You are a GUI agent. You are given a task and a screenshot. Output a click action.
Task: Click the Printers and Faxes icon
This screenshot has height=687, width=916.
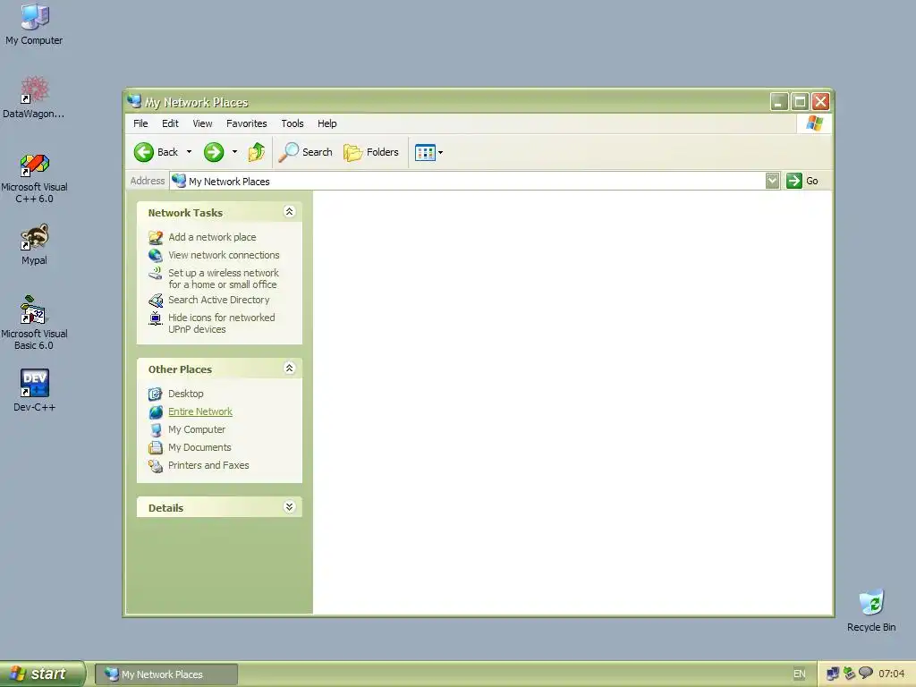click(x=156, y=466)
